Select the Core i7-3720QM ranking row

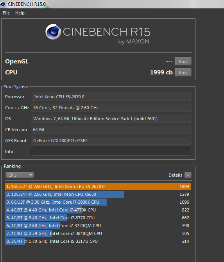pyautogui.click(x=98, y=226)
